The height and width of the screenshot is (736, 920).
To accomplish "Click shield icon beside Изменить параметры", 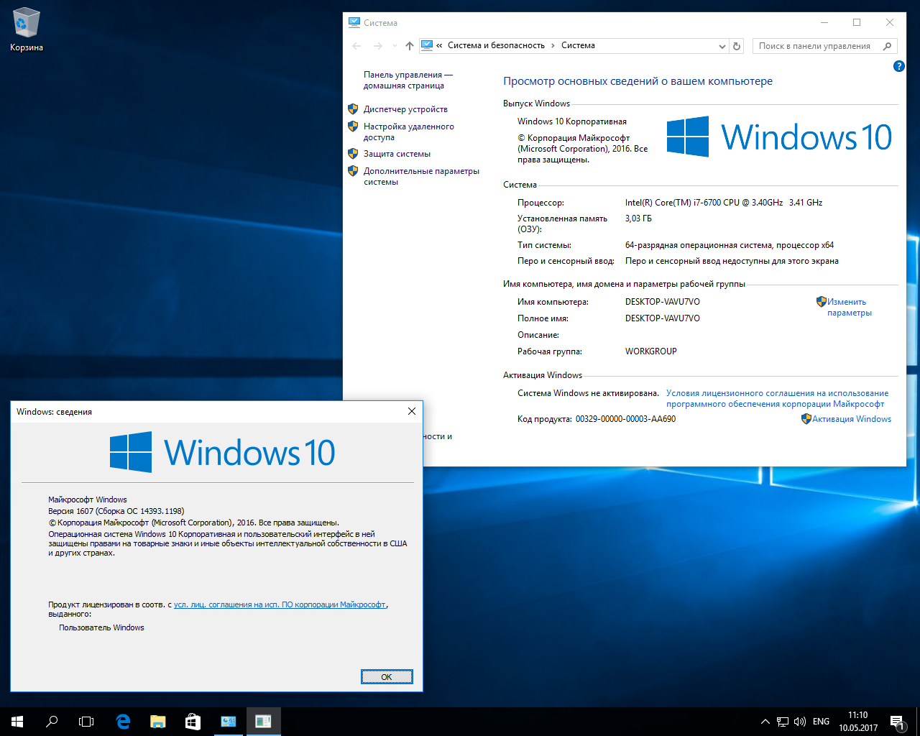I will click(x=821, y=302).
